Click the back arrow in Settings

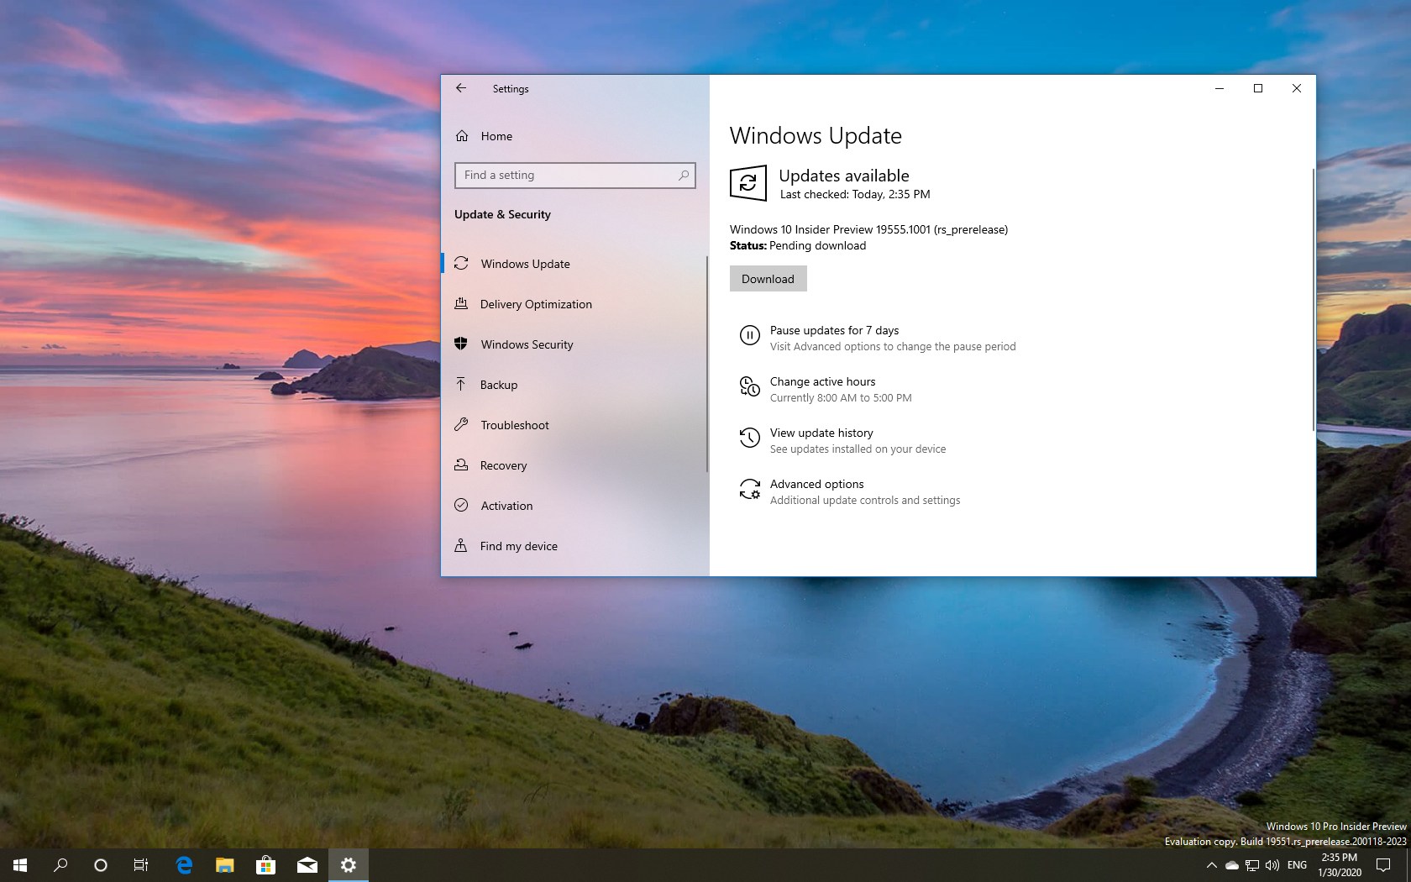pos(461,88)
